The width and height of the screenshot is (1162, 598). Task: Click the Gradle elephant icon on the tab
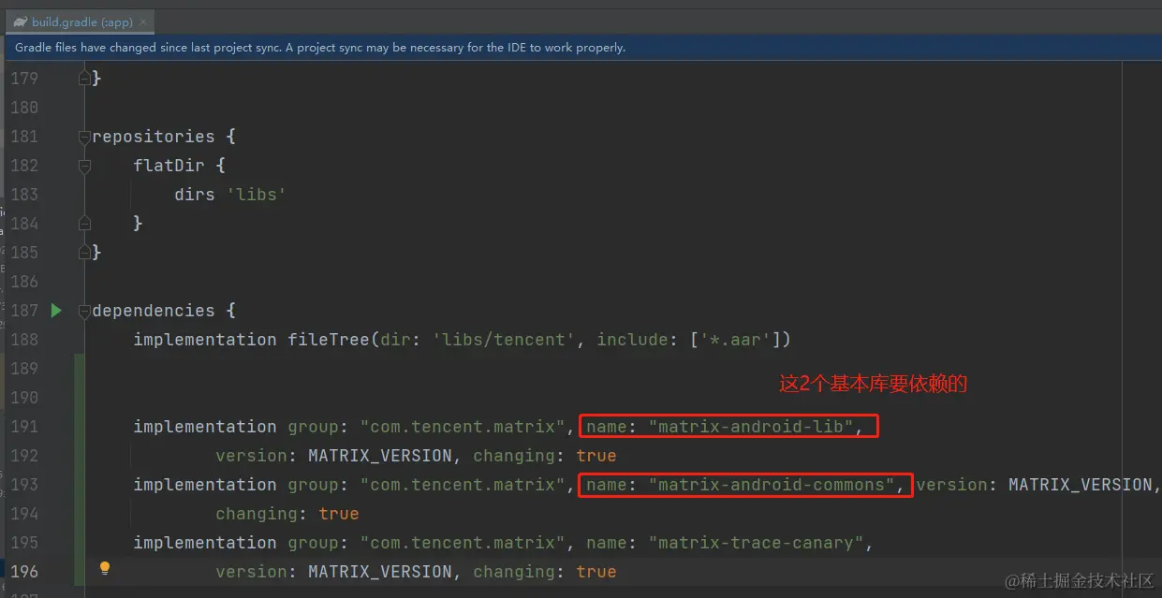(20, 22)
